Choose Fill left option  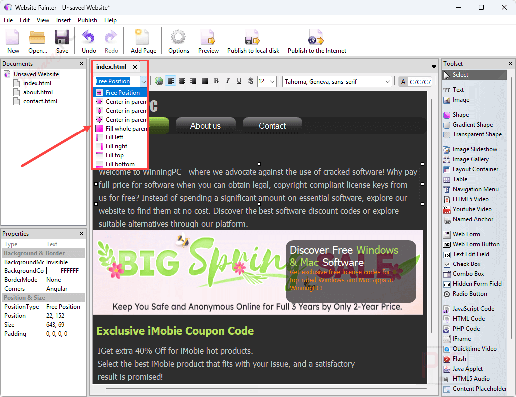(x=120, y=137)
